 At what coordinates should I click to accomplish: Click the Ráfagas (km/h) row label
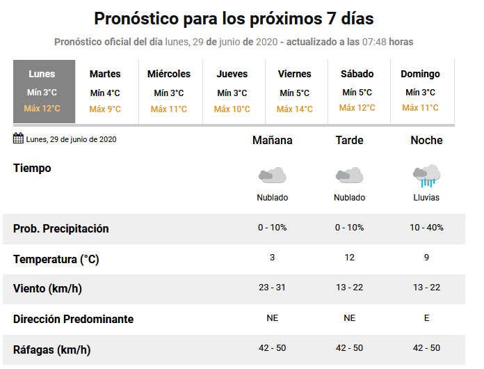coord(52,350)
